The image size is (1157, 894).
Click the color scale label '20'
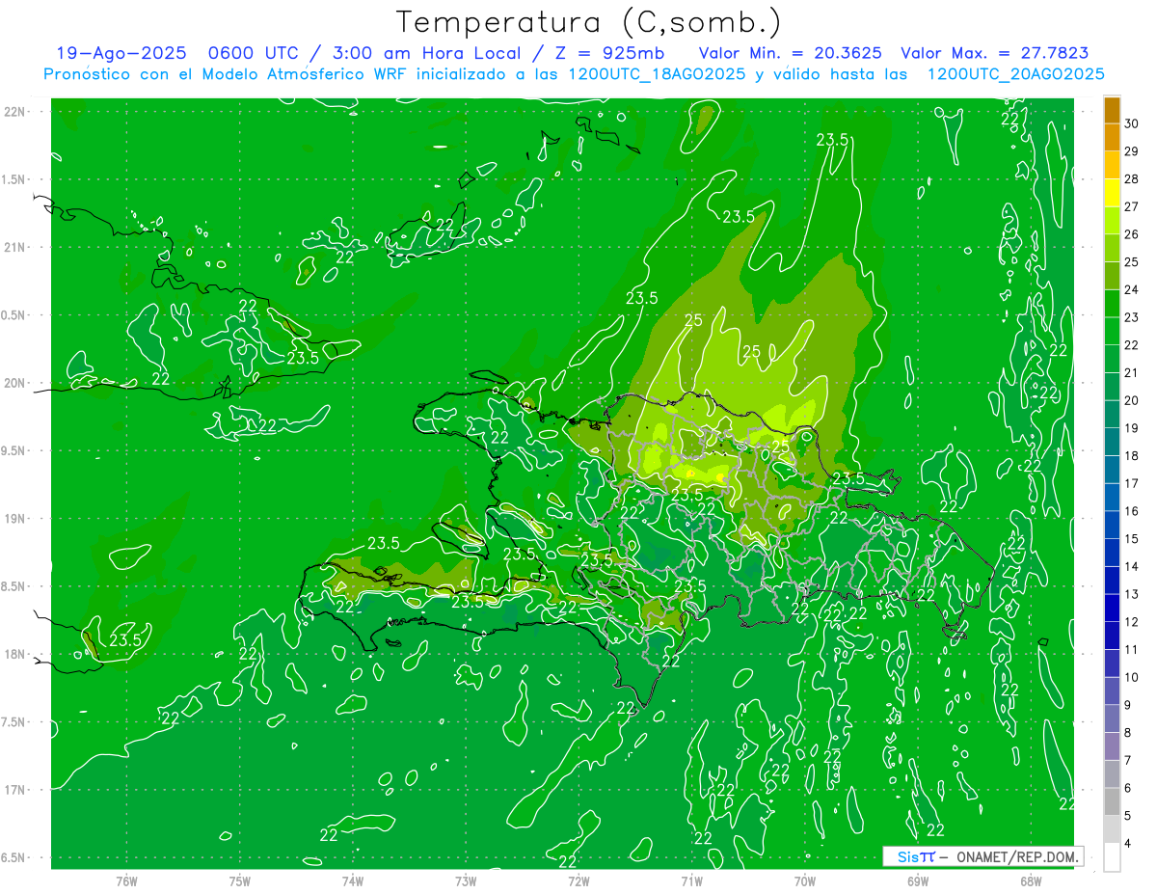click(x=1132, y=400)
